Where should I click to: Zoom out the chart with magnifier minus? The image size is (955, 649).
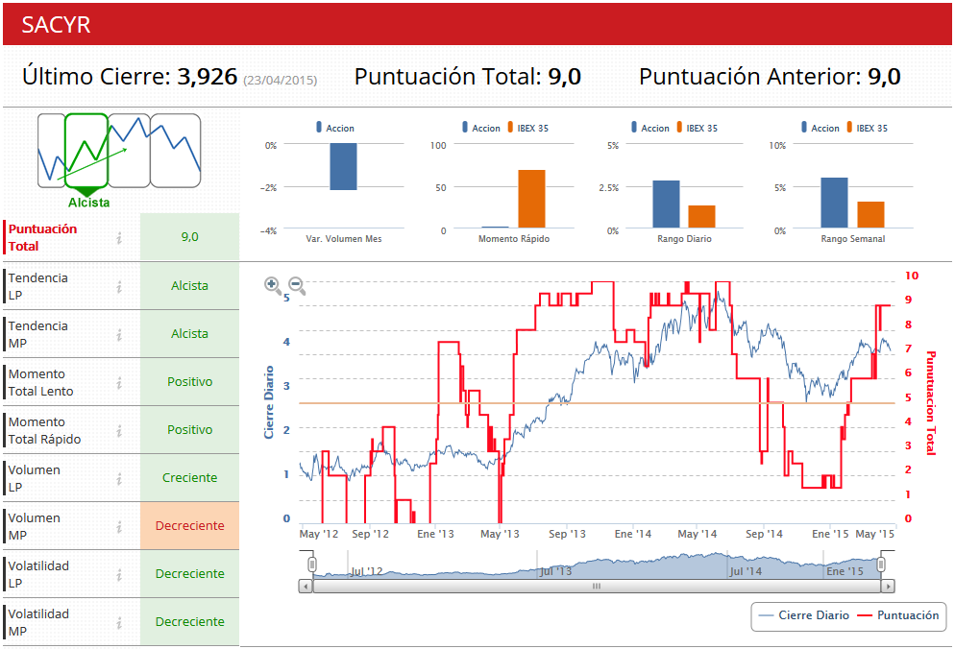pos(297,284)
